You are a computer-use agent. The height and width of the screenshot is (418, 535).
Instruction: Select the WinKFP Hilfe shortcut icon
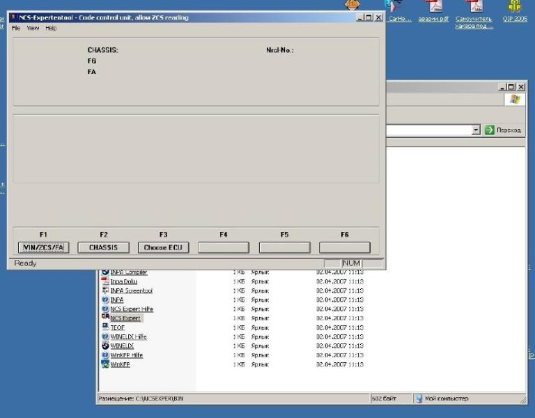[x=105, y=355]
